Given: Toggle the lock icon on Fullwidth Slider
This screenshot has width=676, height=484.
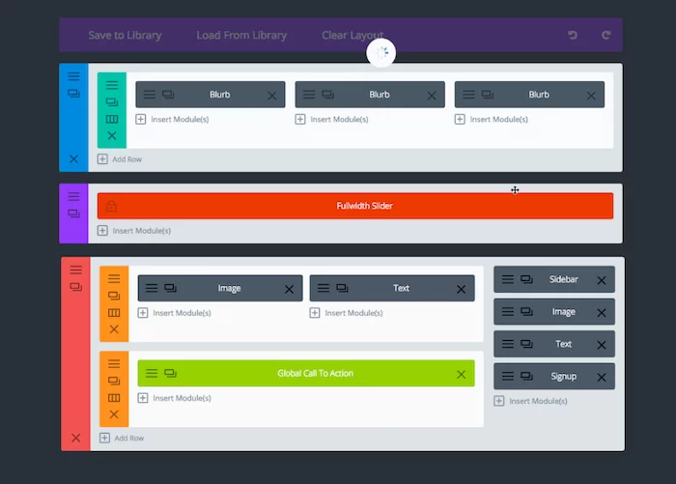Looking at the screenshot, I should click(x=111, y=206).
